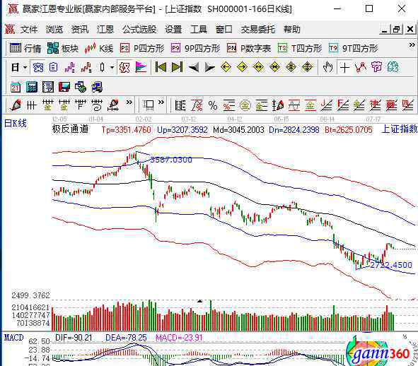Open the T四方形 tool

[x=300, y=49]
